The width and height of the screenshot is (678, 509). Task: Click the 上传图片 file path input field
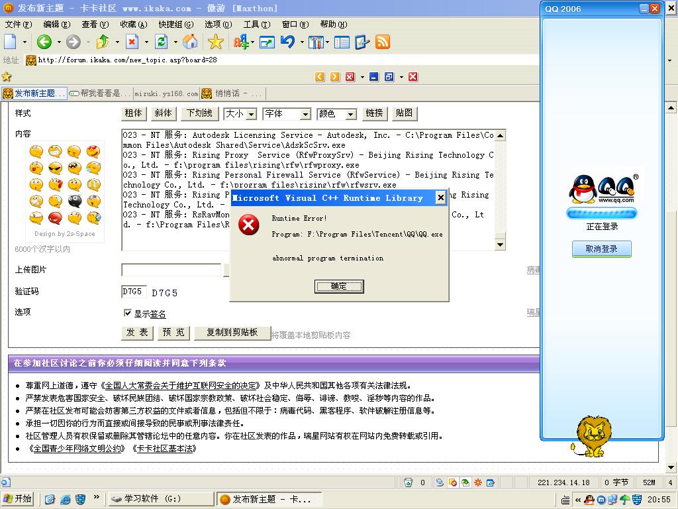(171, 270)
